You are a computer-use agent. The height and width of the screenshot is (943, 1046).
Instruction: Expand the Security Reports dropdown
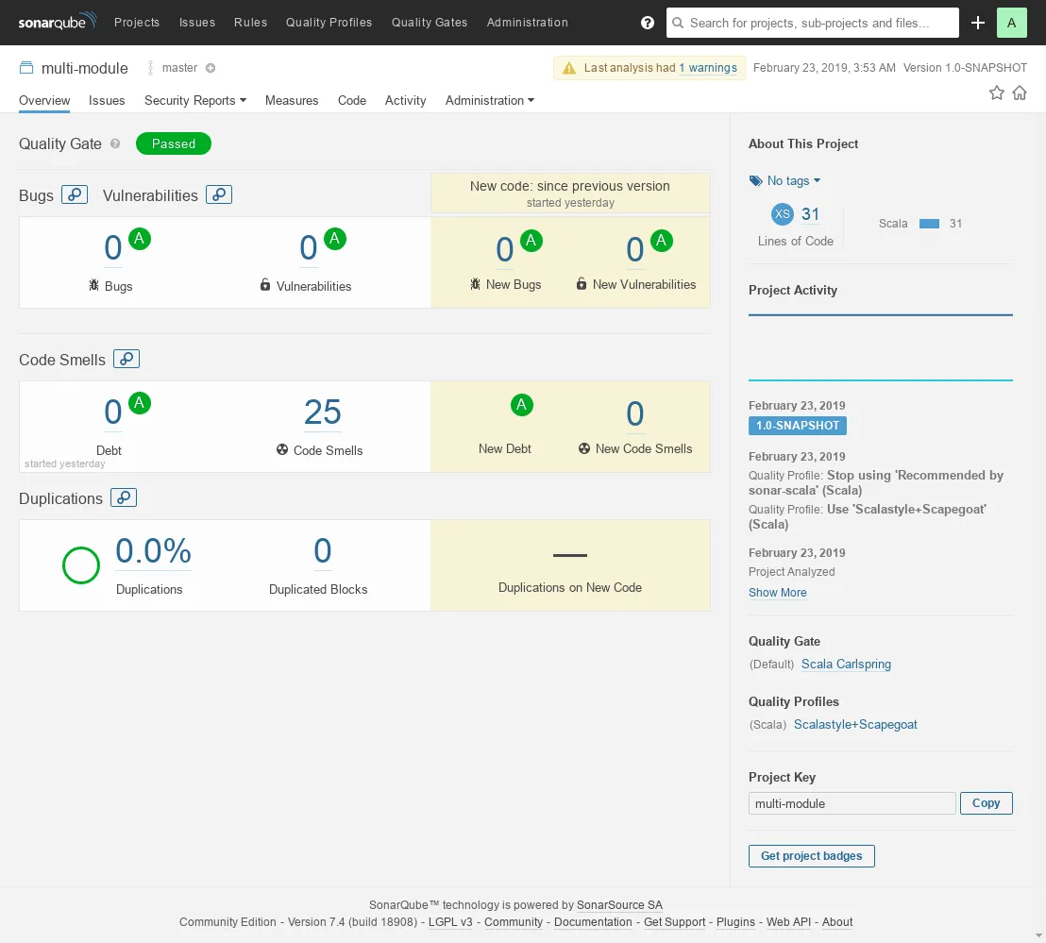pyautogui.click(x=194, y=100)
